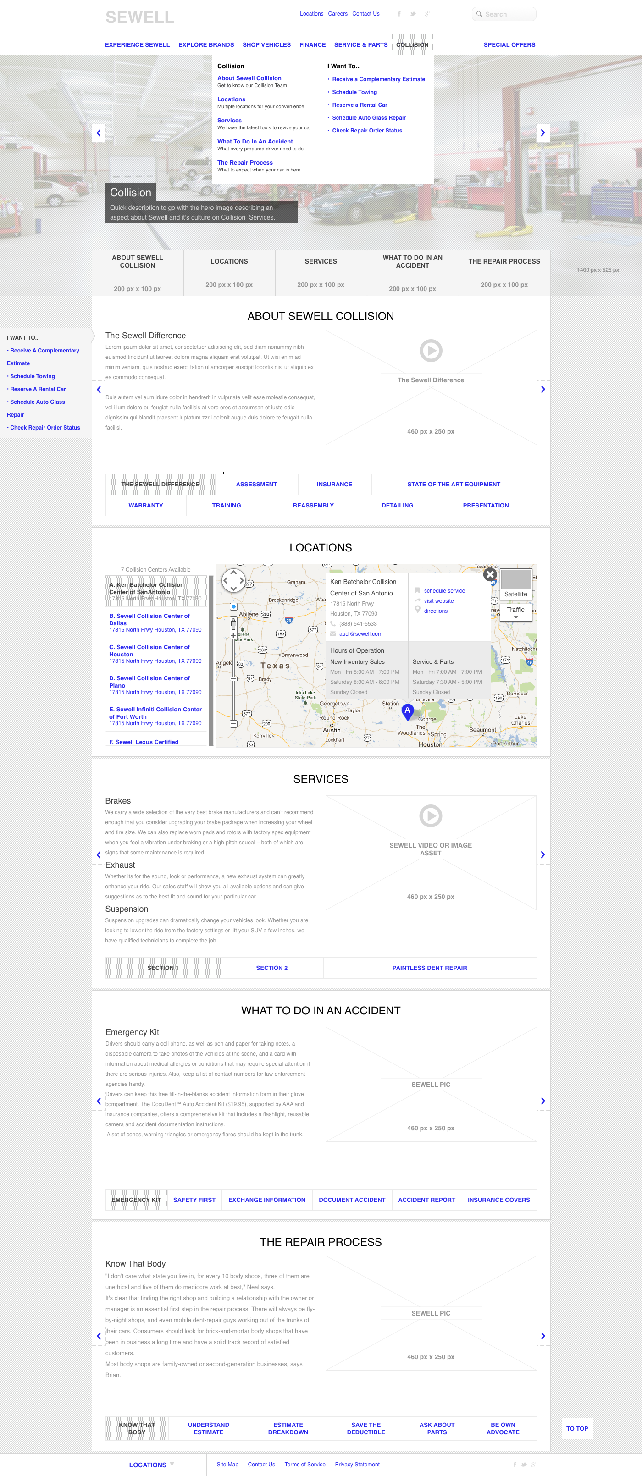Image resolution: width=642 pixels, height=1476 pixels.
Task: Select the Section 2 services tab
Action: tap(271, 968)
